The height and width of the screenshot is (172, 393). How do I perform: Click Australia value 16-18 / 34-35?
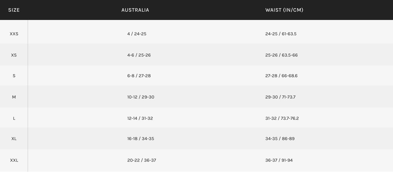tap(141, 139)
